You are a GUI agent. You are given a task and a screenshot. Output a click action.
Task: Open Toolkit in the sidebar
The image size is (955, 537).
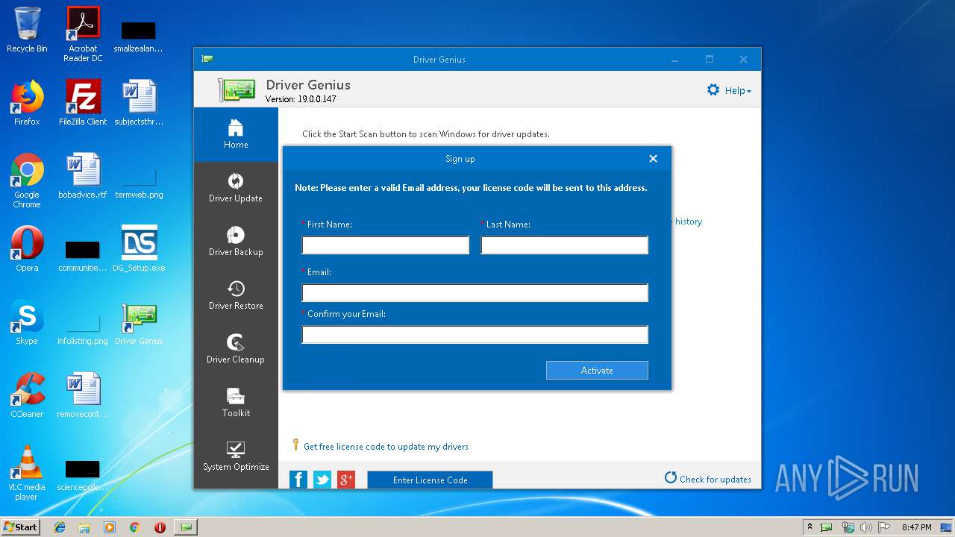click(x=236, y=403)
